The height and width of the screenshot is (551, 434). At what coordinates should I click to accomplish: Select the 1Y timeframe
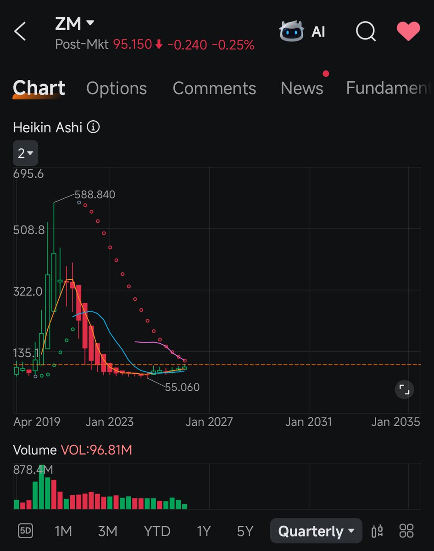click(204, 531)
